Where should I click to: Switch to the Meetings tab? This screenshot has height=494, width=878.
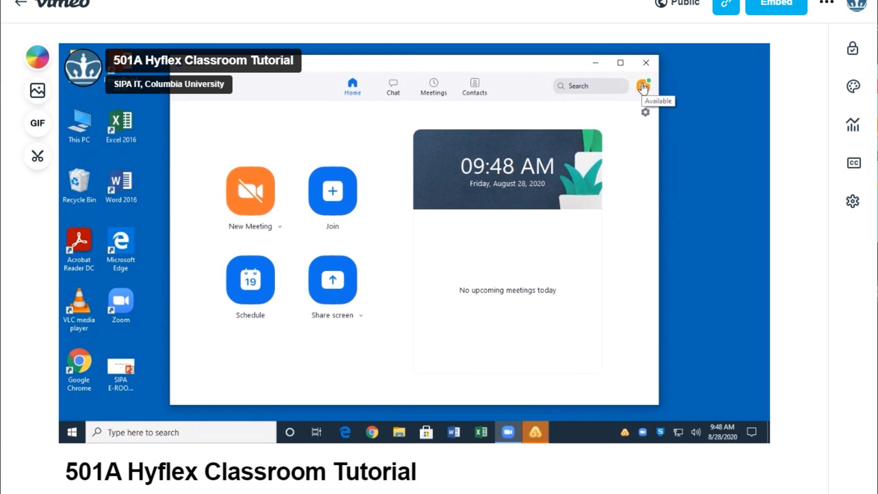pos(434,86)
